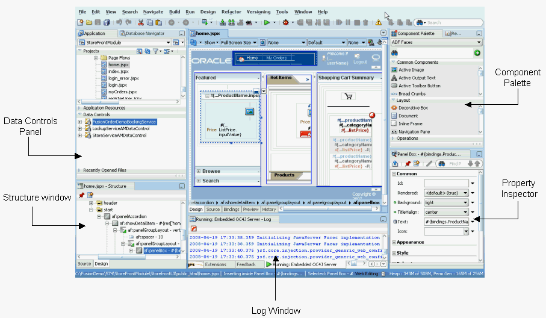Click the green go arrow in Component Palette
The height and width of the screenshot is (318, 546).
(477, 53)
